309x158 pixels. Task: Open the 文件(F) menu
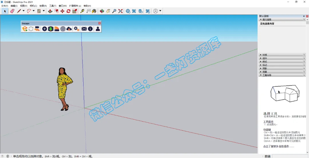[5, 6]
